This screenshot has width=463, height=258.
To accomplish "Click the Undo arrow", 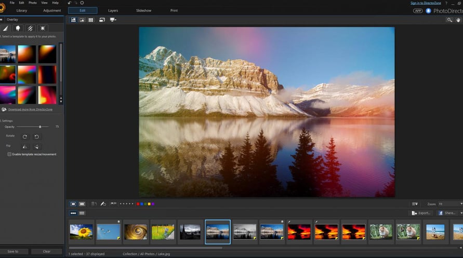I will [70, 3].
